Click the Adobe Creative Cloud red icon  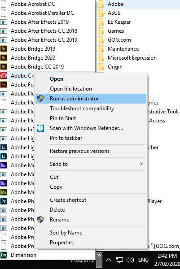(x=4, y=76)
